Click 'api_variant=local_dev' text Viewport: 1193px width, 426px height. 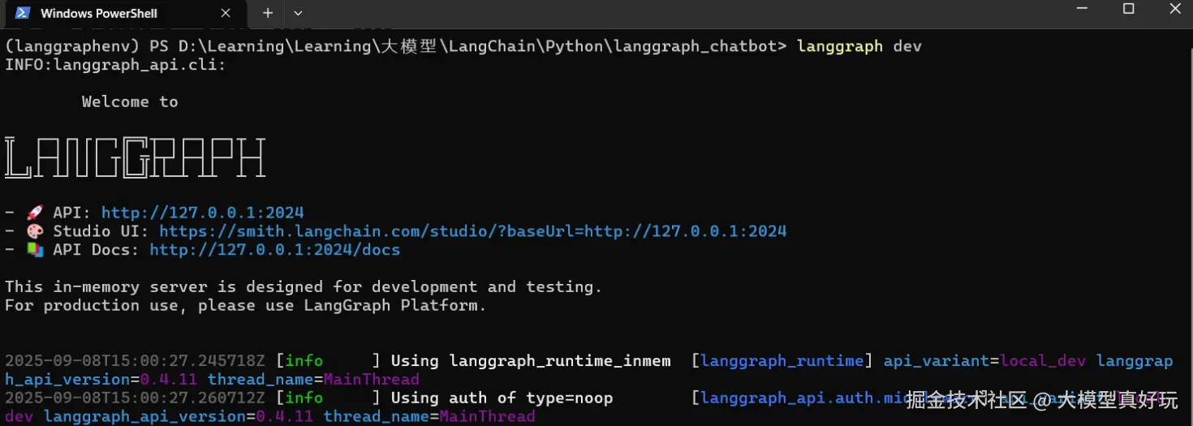(x=984, y=361)
